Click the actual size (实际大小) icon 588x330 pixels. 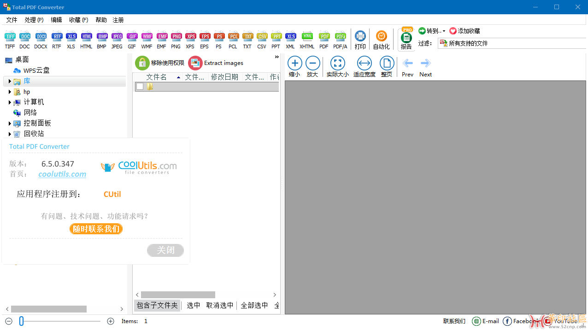337,63
